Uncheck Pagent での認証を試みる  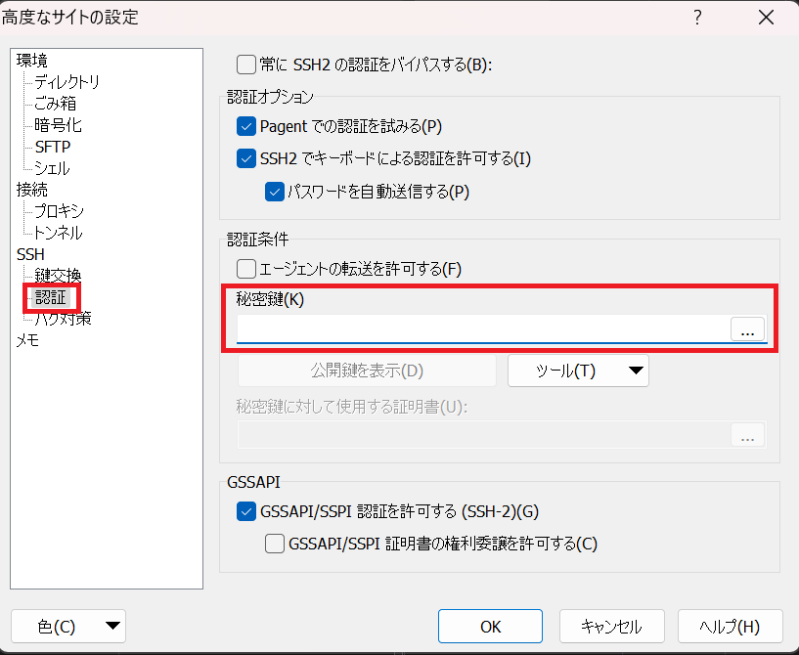(x=246, y=126)
